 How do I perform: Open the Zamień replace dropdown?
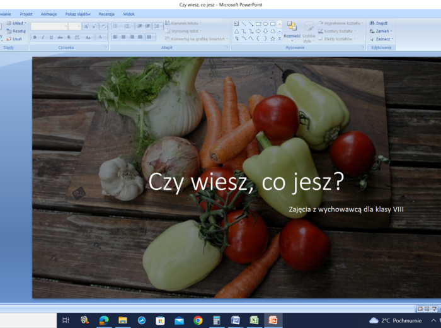(x=381, y=31)
